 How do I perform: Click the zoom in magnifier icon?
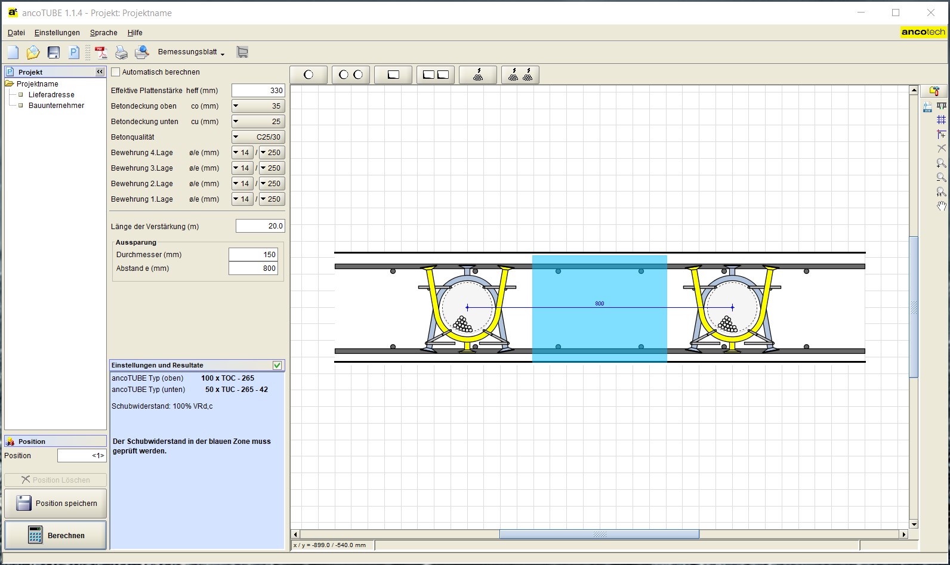941,163
